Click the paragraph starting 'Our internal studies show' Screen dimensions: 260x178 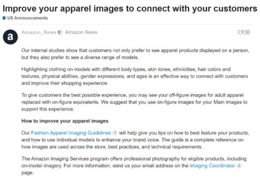[x=135, y=54]
